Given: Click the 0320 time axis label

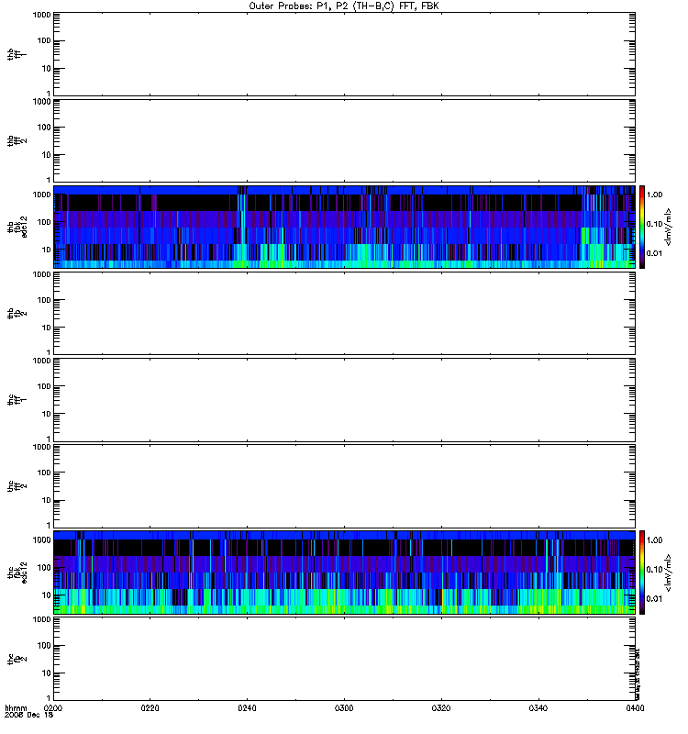Looking at the screenshot, I should point(441,707).
